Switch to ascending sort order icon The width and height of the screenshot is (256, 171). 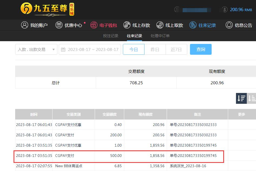coord(252,98)
